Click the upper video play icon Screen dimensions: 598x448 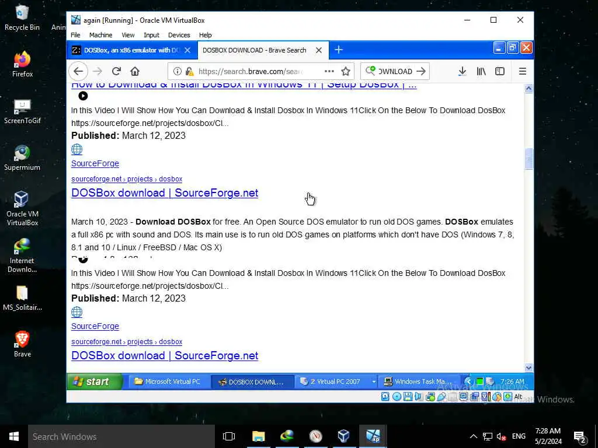click(x=83, y=96)
